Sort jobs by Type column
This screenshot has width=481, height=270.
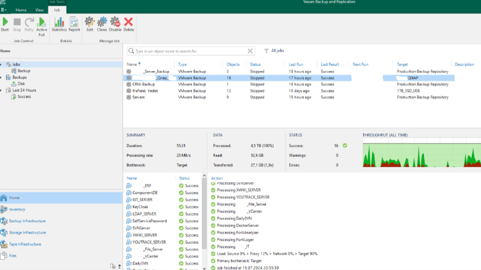[182, 64]
